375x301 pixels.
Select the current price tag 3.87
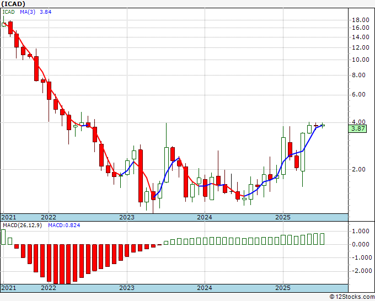click(x=357, y=128)
